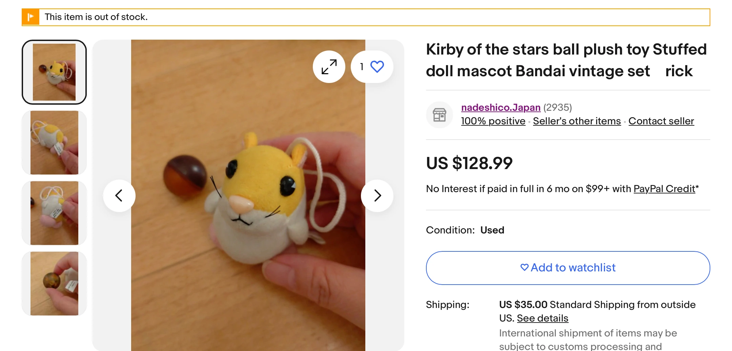View the next product photo

(377, 195)
